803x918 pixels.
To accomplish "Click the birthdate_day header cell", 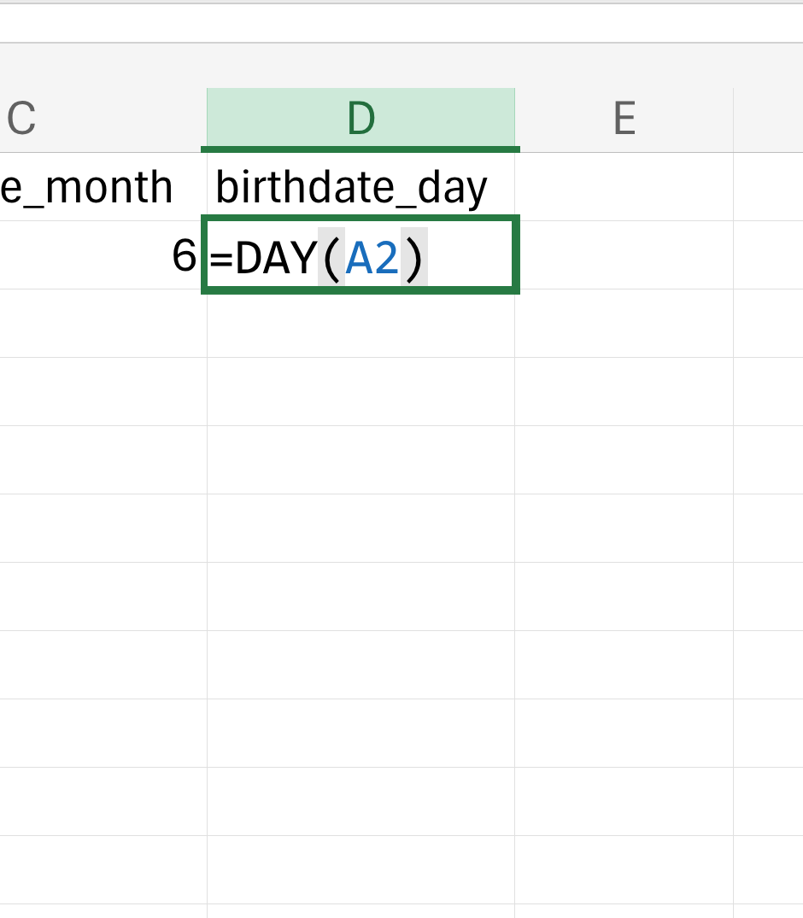I will coord(360,187).
